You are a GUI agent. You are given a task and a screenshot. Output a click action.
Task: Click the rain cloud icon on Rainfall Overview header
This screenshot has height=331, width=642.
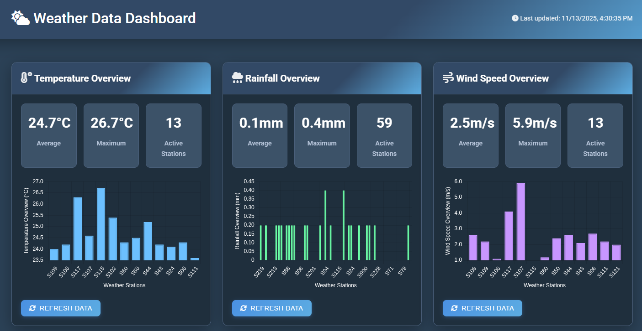click(237, 78)
